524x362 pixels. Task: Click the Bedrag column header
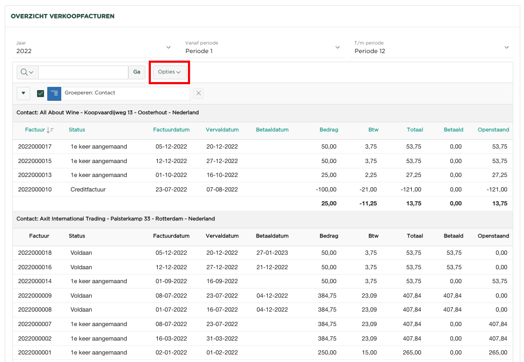pyautogui.click(x=328, y=130)
